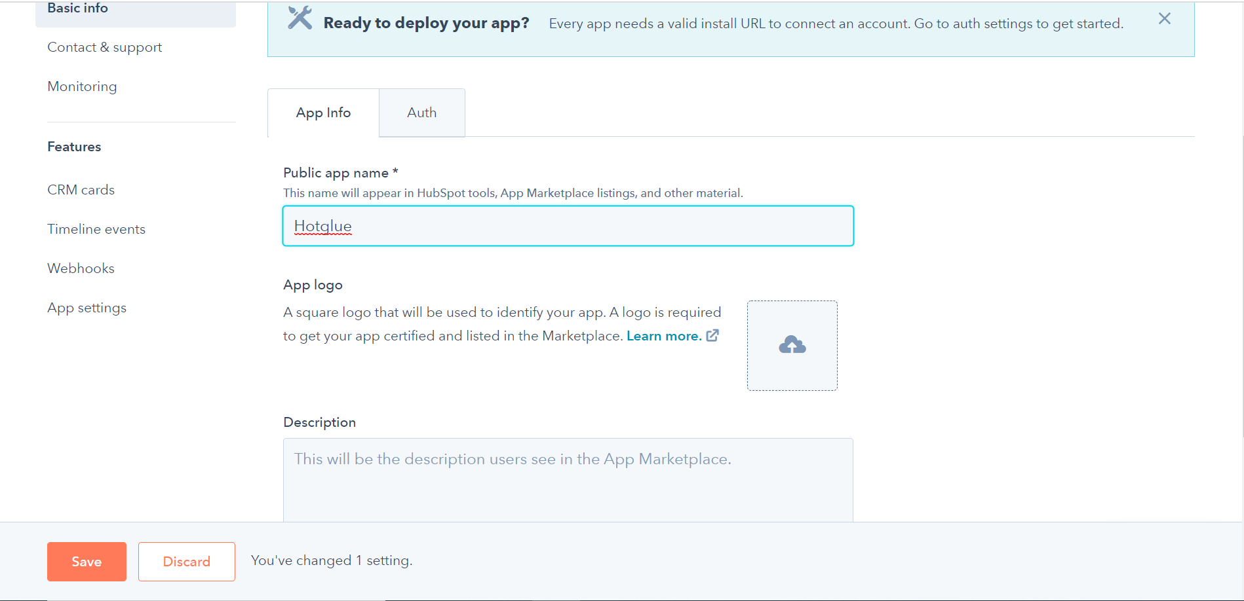Image resolution: width=1244 pixels, height=601 pixels.
Task: Click the 'You've changed 1 setting.' message
Action: tap(332, 561)
